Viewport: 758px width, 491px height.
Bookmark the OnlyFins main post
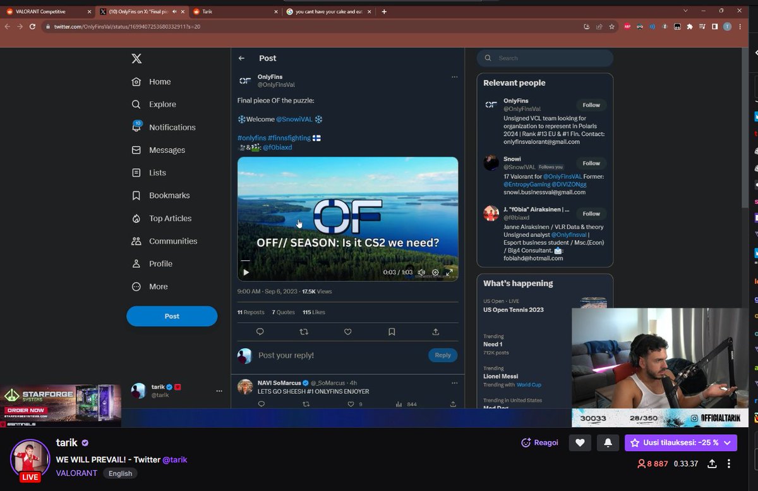point(392,332)
